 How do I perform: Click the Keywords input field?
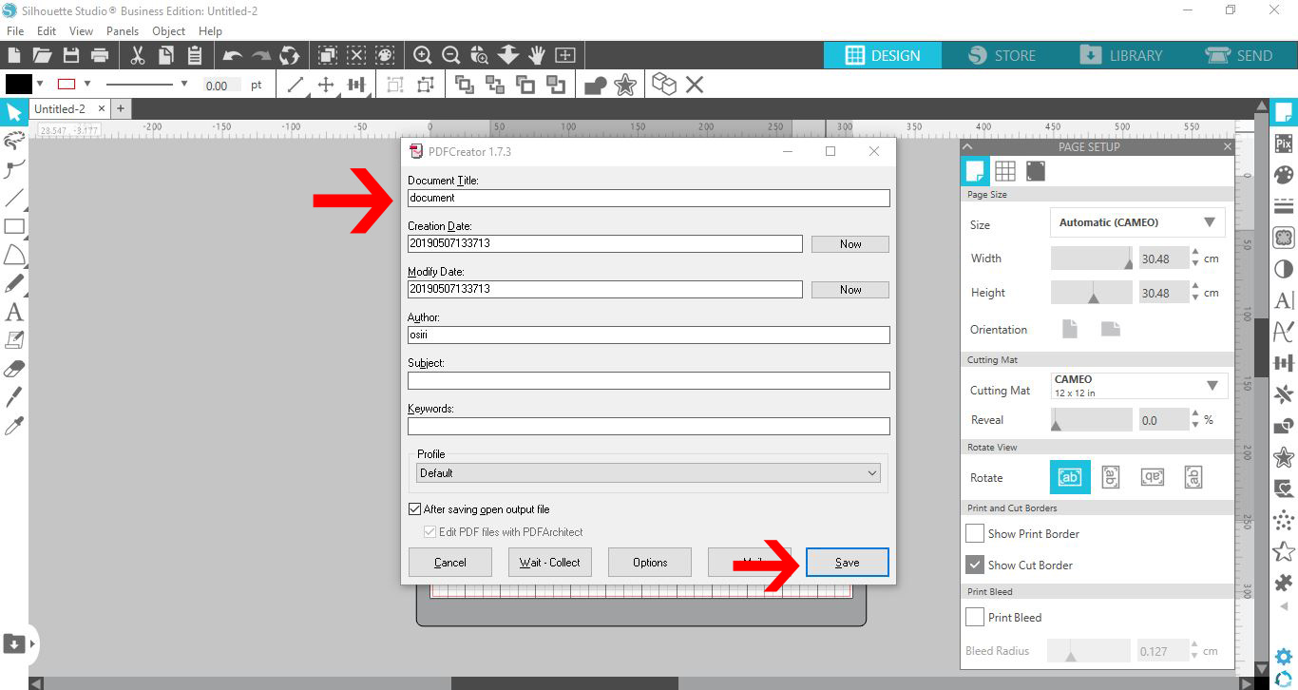coord(649,426)
